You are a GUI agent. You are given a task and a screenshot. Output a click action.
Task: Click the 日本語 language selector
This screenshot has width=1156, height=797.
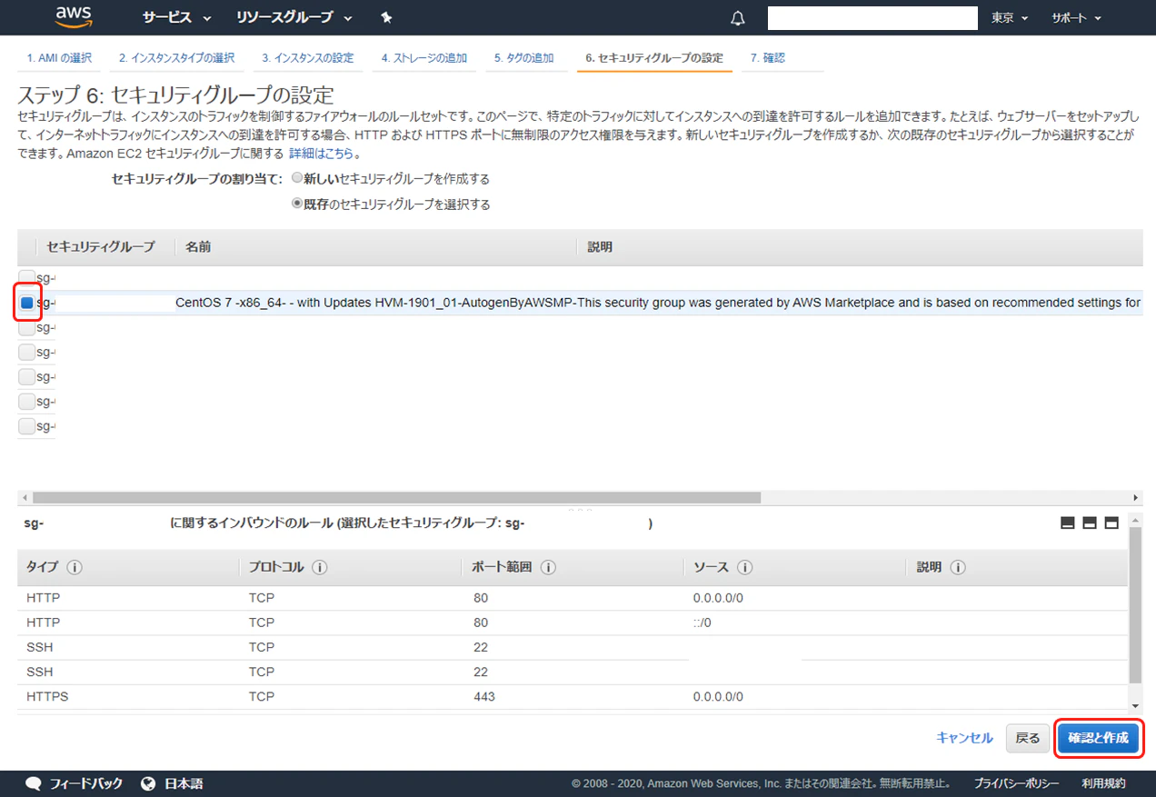184,783
